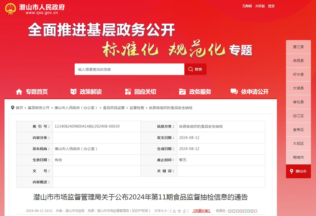Select 怀宁县 in the region sidebar

(x=298, y=75)
